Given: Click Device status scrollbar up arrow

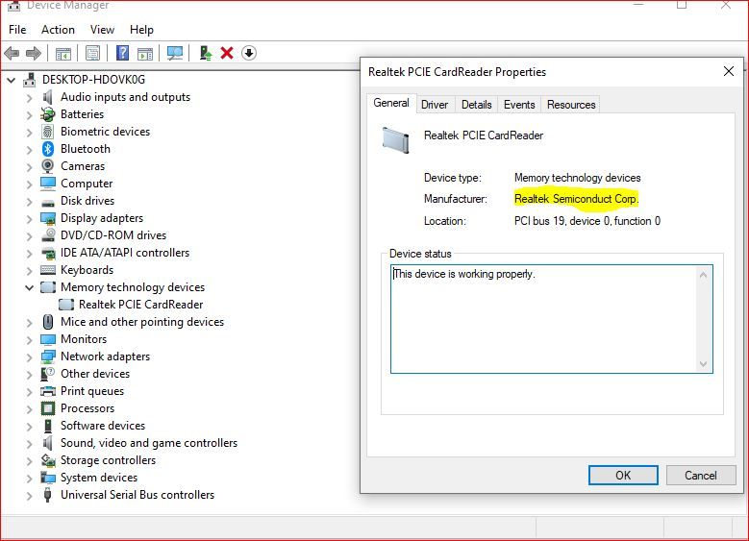Looking at the screenshot, I should coord(703,275).
